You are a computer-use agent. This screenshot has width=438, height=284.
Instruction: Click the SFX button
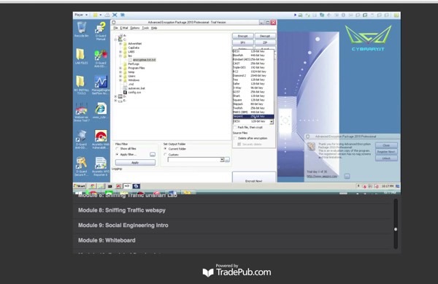243,42
